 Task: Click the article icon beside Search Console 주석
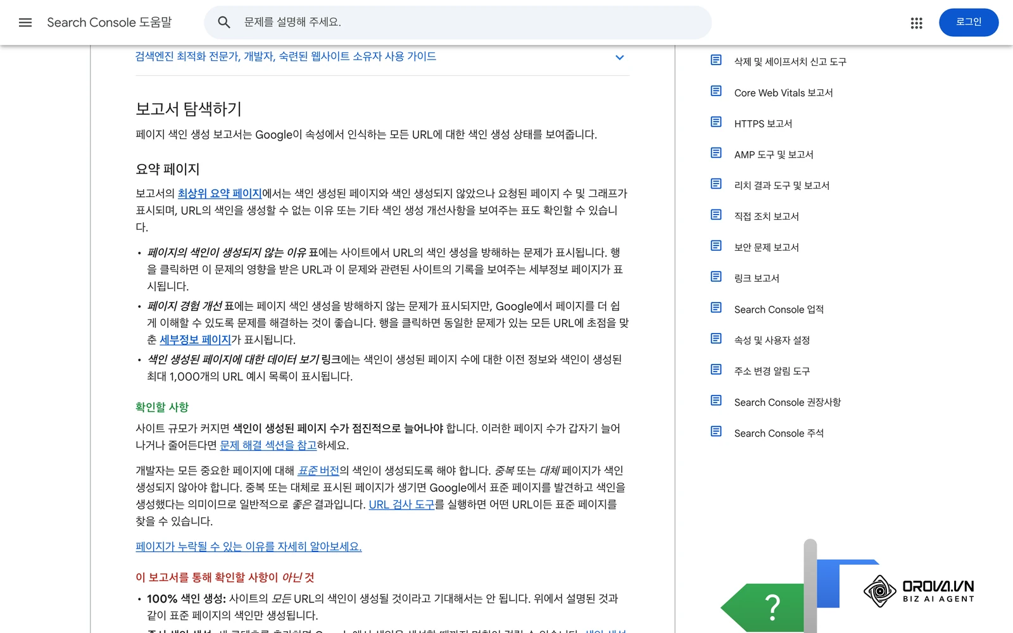[716, 432]
